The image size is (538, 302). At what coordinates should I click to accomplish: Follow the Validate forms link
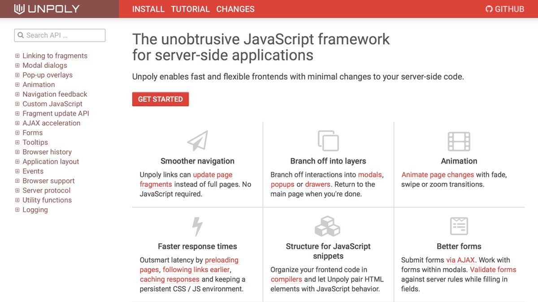pyautogui.click(x=493, y=270)
